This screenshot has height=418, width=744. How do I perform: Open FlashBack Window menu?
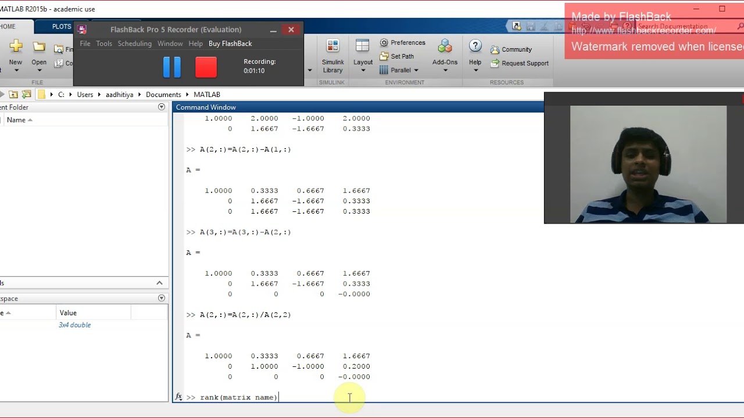tap(170, 44)
